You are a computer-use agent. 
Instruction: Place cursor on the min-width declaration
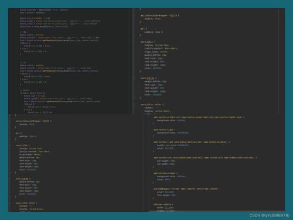[x=166, y=164]
